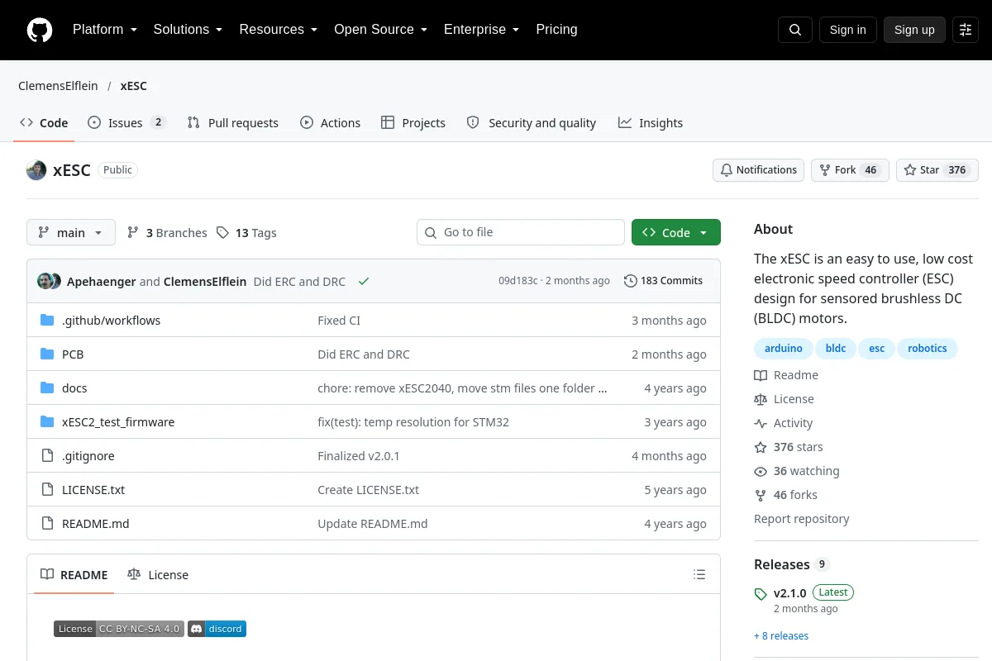Click the Sign in button
Viewport: 992px width, 661px height.
pos(847,30)
